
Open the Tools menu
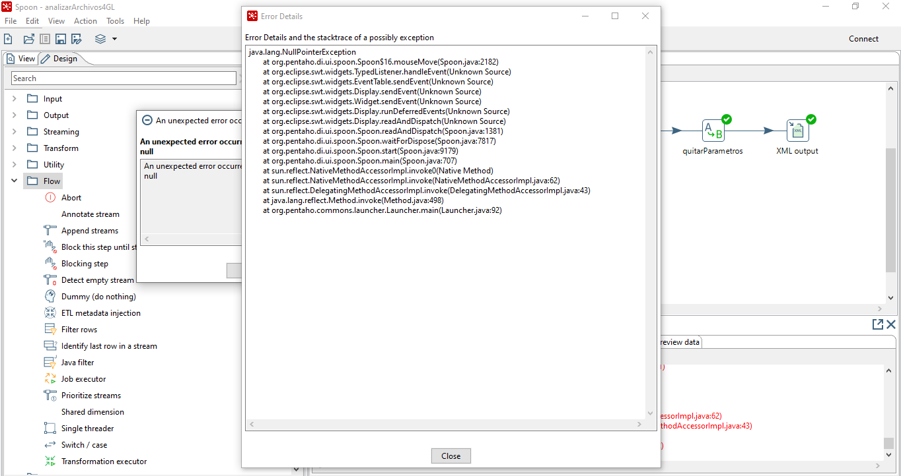pos(116,21)
